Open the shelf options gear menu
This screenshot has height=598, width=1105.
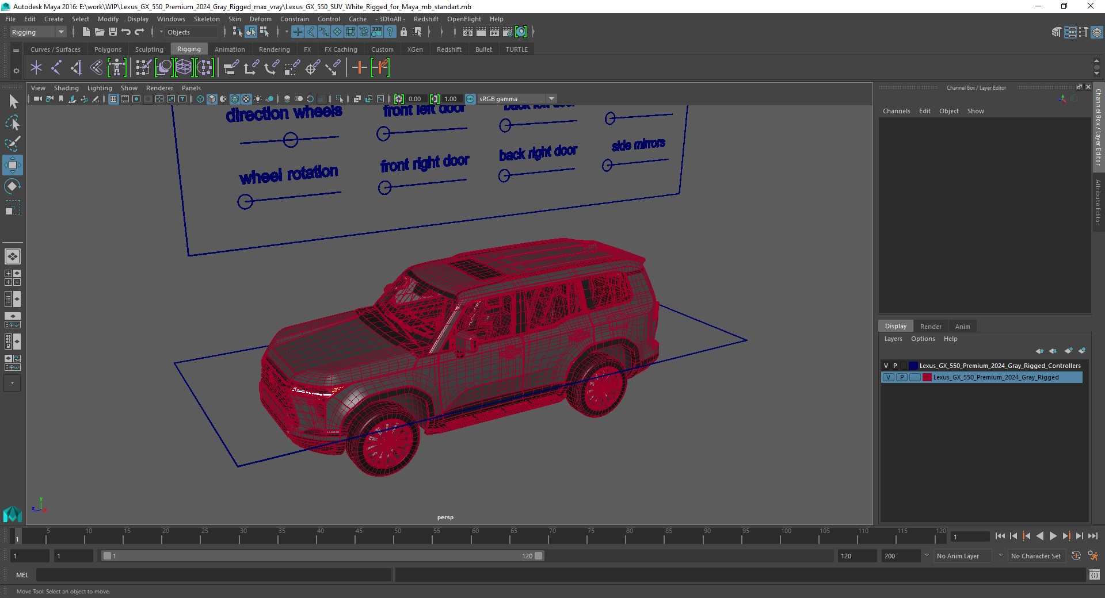pyautogui.click(x=16, y=71)
